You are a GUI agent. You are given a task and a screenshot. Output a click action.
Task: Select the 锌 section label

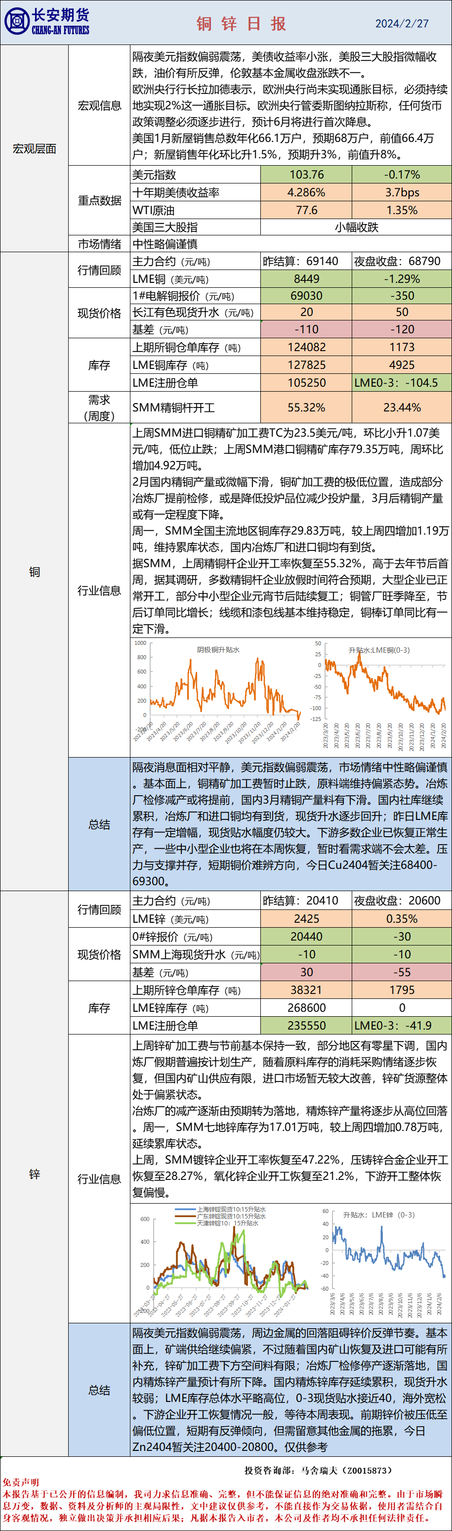click(35, 1174)
